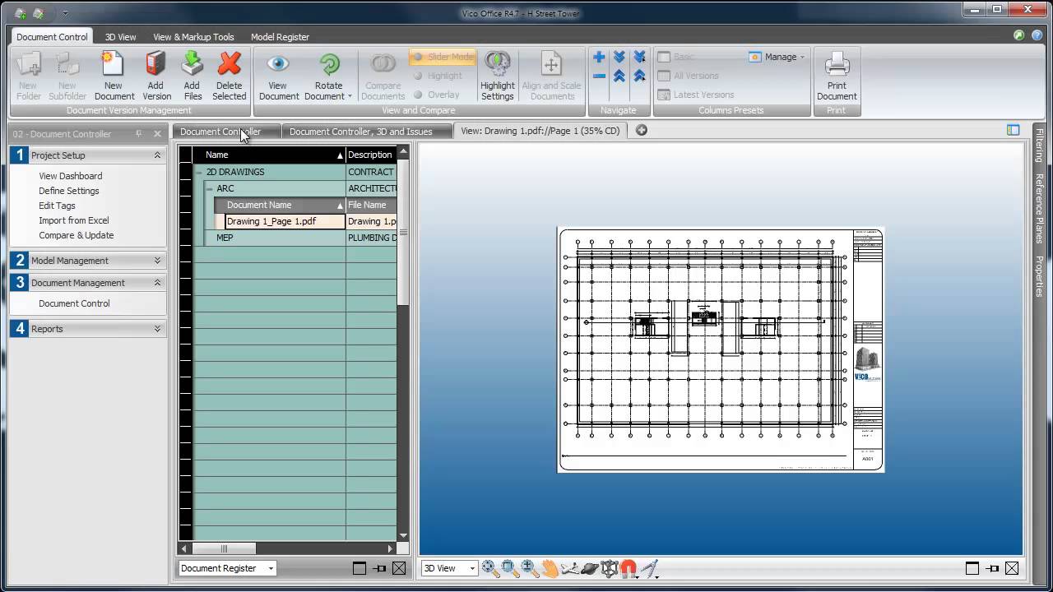Select the Overlay compare option
Screen dimensions: 1053x592
coord(436,95)
